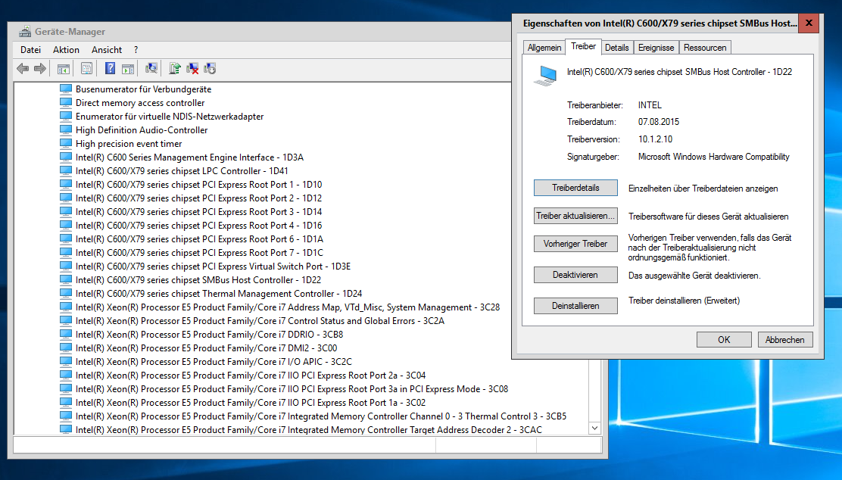842x480 pixels.
Task: Click the icon beside Thermal Management Controller - 1D24
Action: tap(66, 293)
